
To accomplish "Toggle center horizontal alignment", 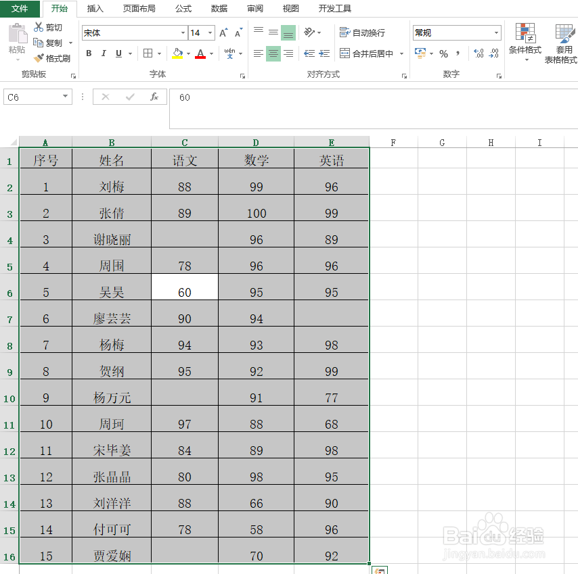I will pyautogui.click(x=273, y=54).
